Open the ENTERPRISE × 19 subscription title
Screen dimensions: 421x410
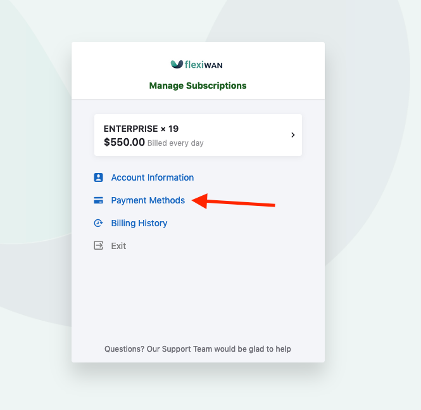141,129
